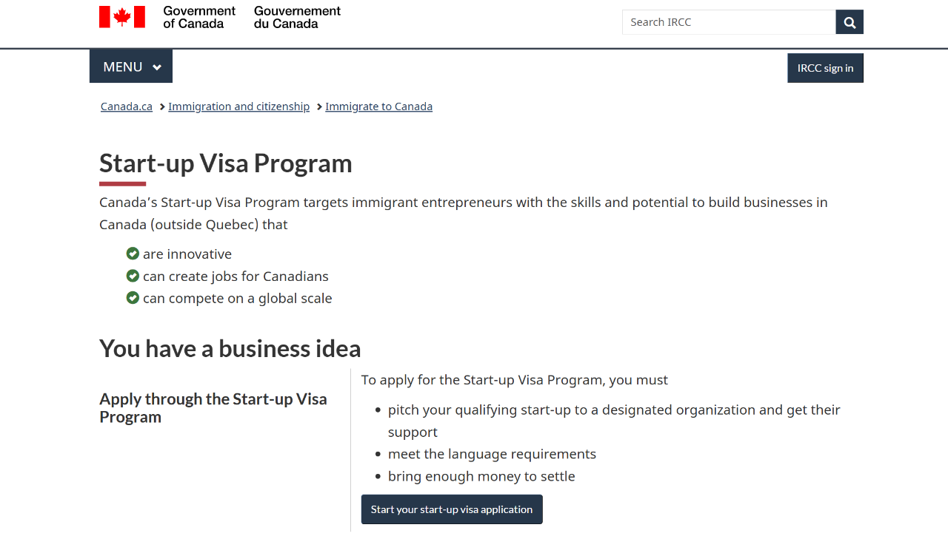
Task: Start your start-up visa application
Action: [x=452, y=509]
